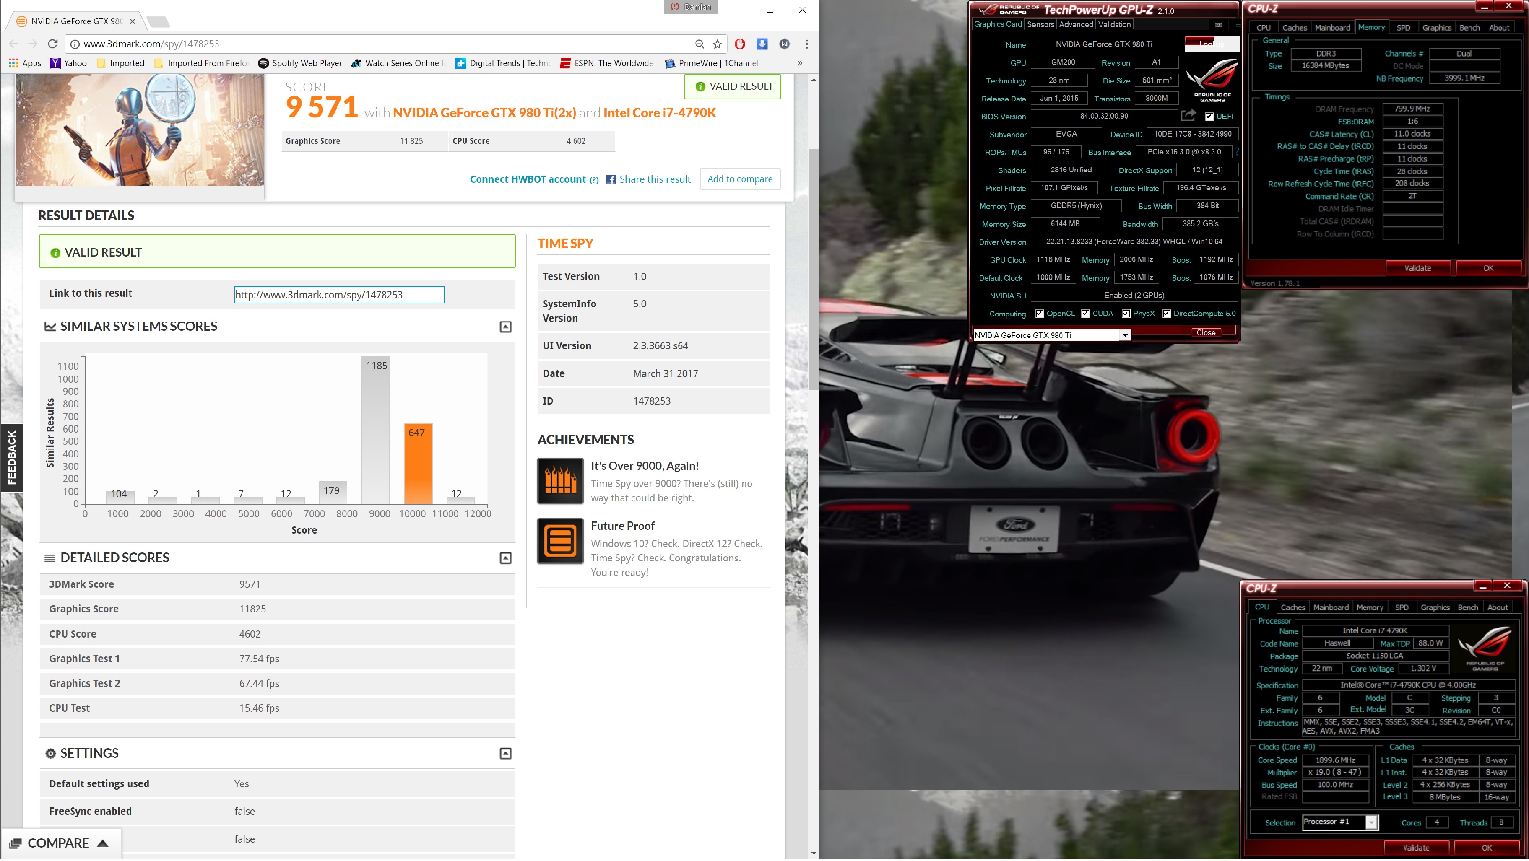Open the Chrome three-dot menu

click(806, 44)
